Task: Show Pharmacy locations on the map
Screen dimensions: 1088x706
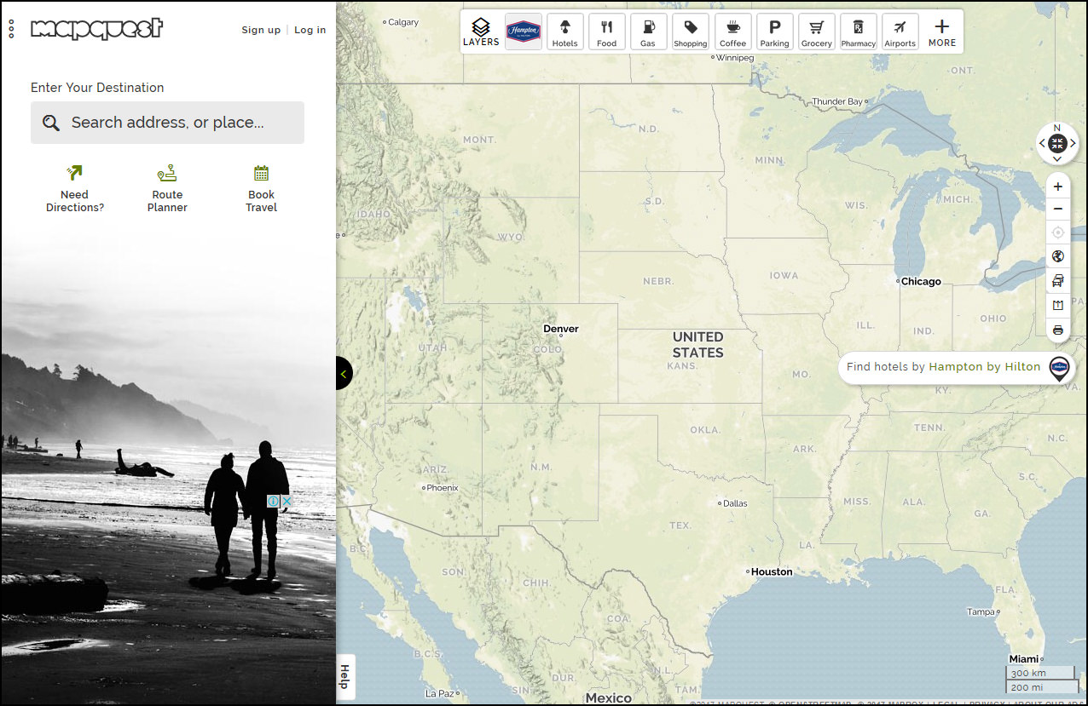Action: click(x=858, y=32)
